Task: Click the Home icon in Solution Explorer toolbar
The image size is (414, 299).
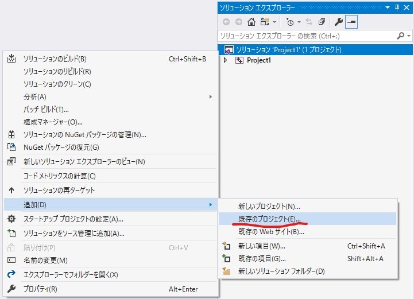Action: pos(252,22)
